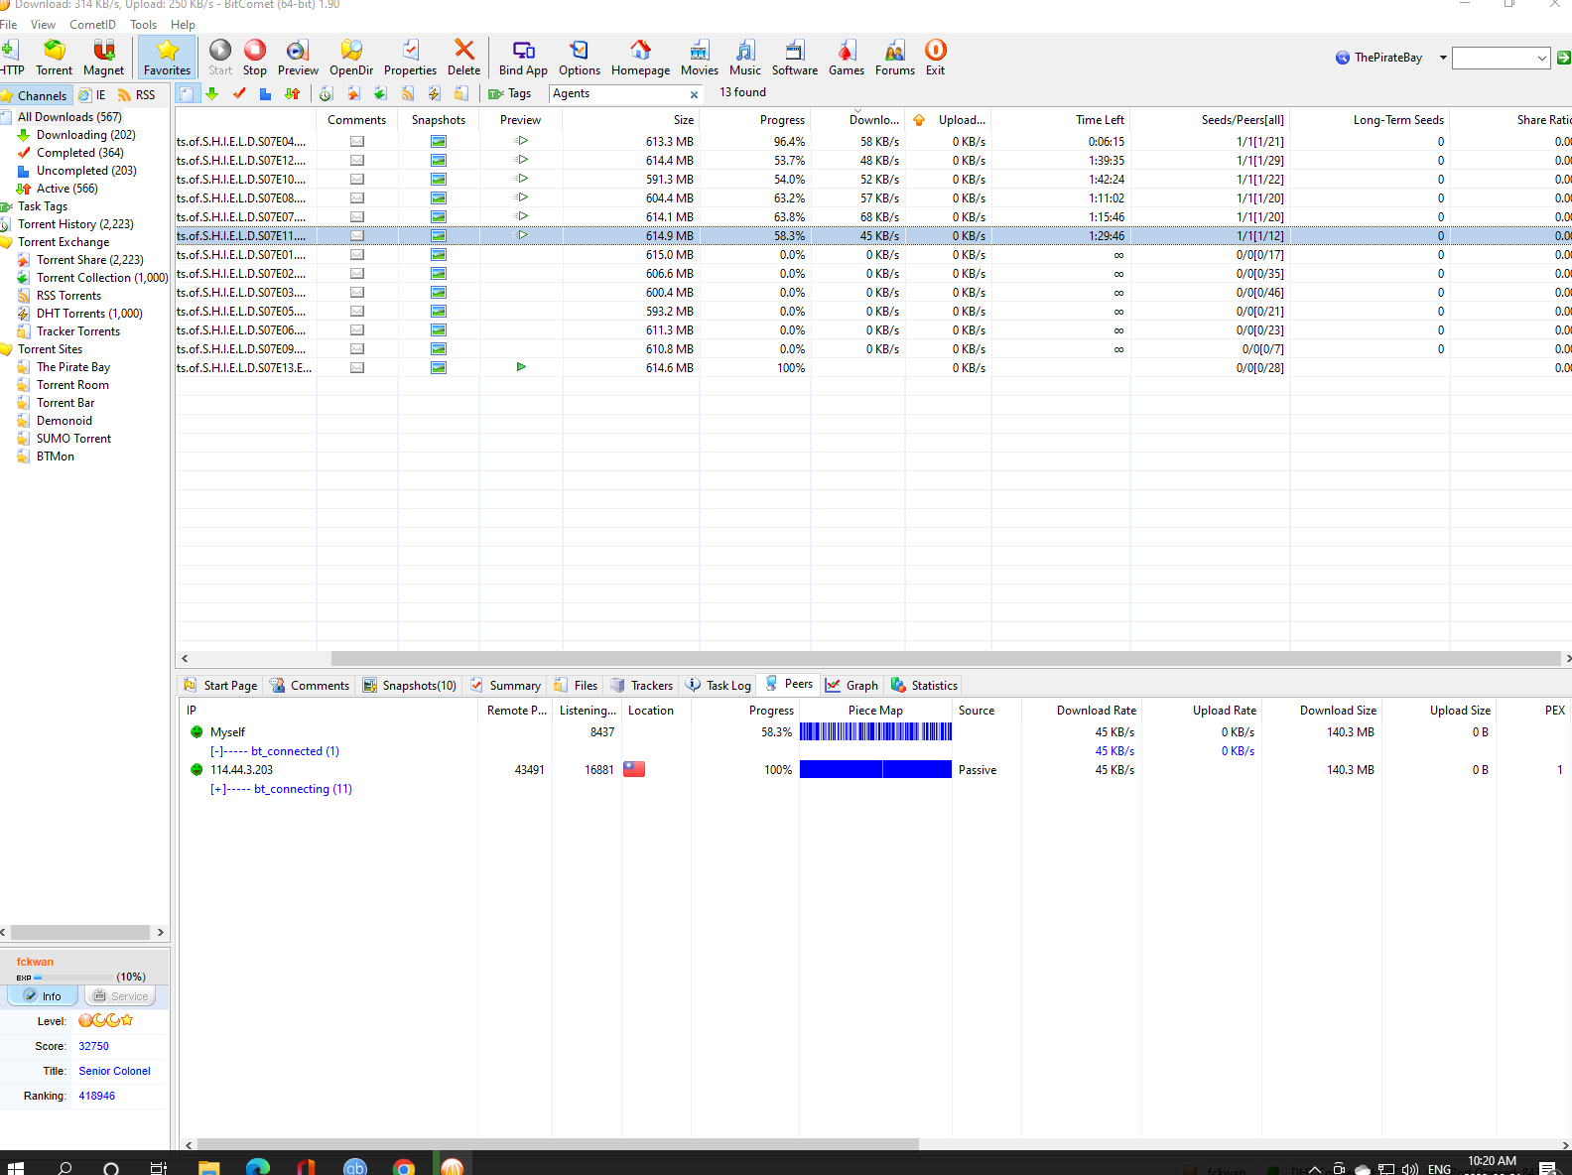
Task: Open Options settings
Action: click(580, 58)
